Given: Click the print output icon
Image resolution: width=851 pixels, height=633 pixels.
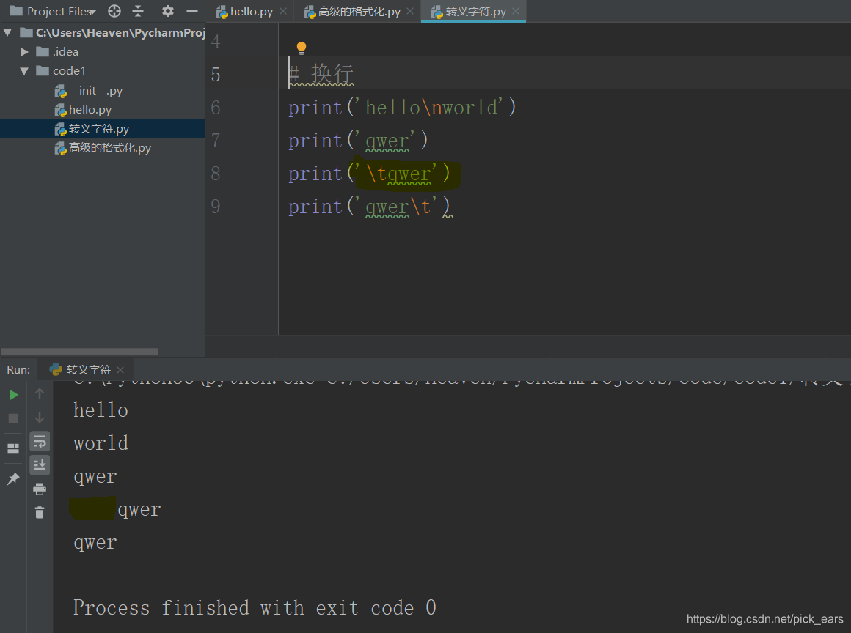Looking at the screenshot, I should pos(40,489).
